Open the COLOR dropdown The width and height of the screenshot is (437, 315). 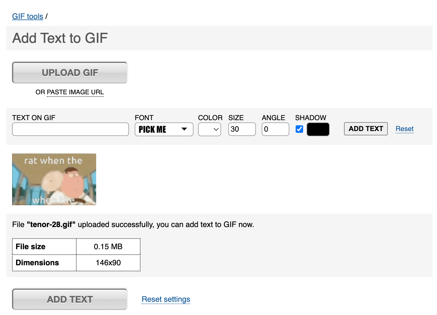tap(209, 129)
